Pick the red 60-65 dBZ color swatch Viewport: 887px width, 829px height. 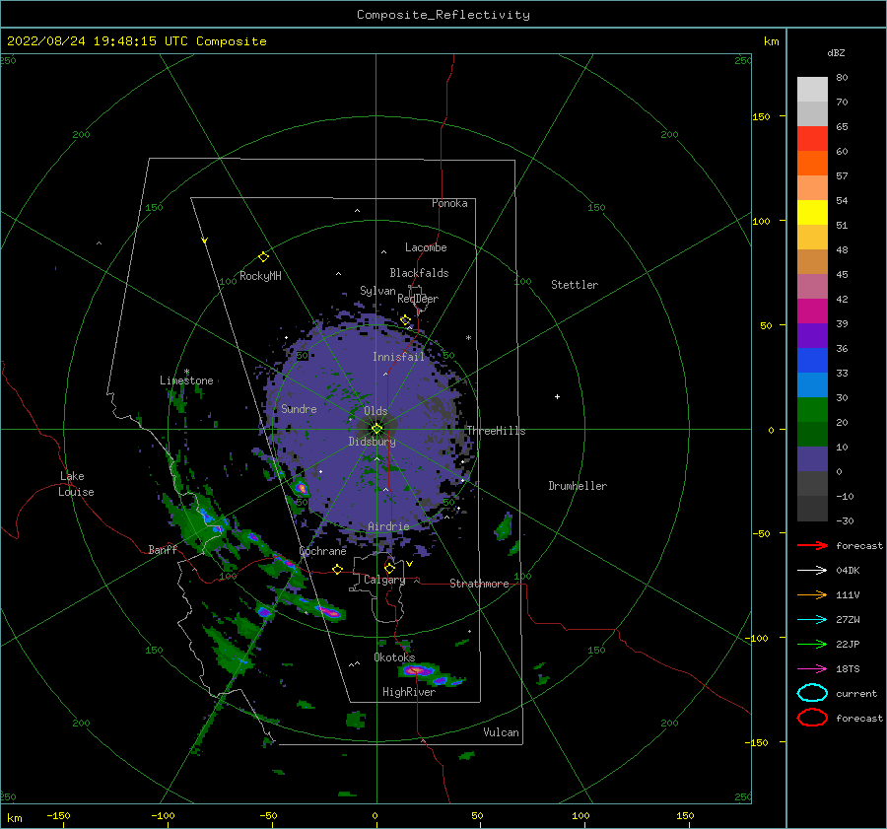tap(812, 138)
